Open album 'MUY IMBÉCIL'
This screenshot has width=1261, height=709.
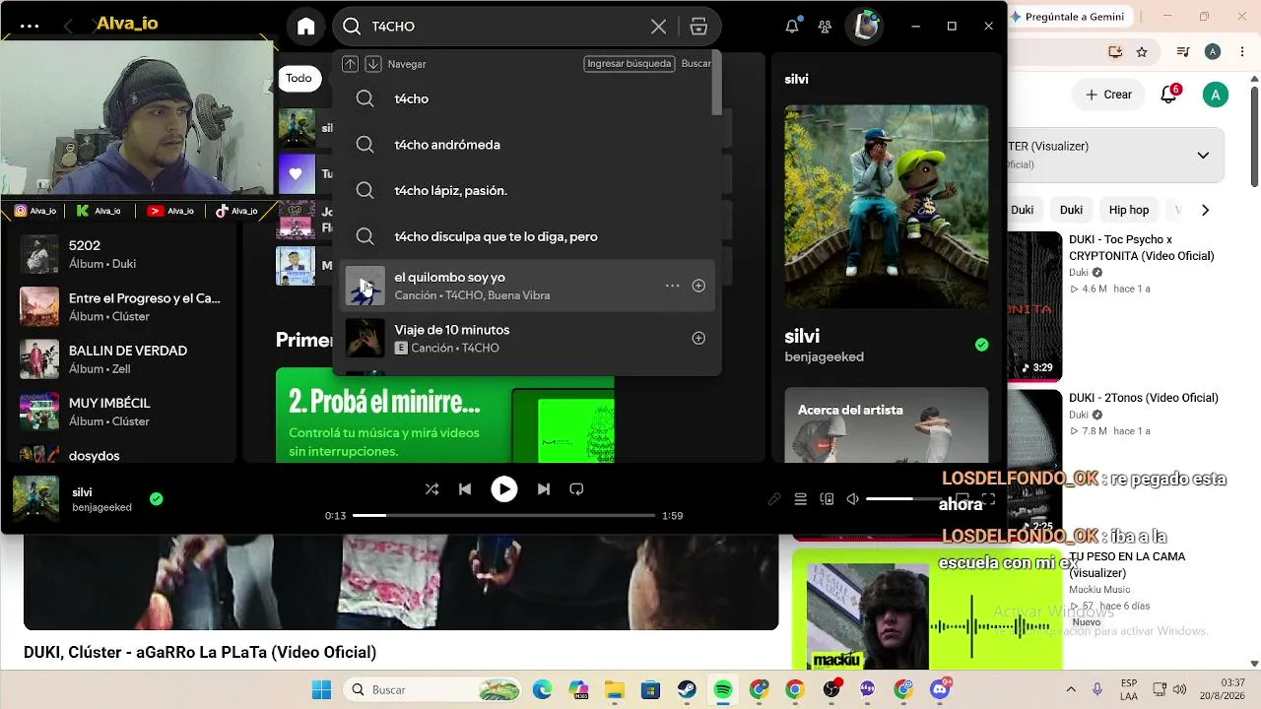[122, 412]
